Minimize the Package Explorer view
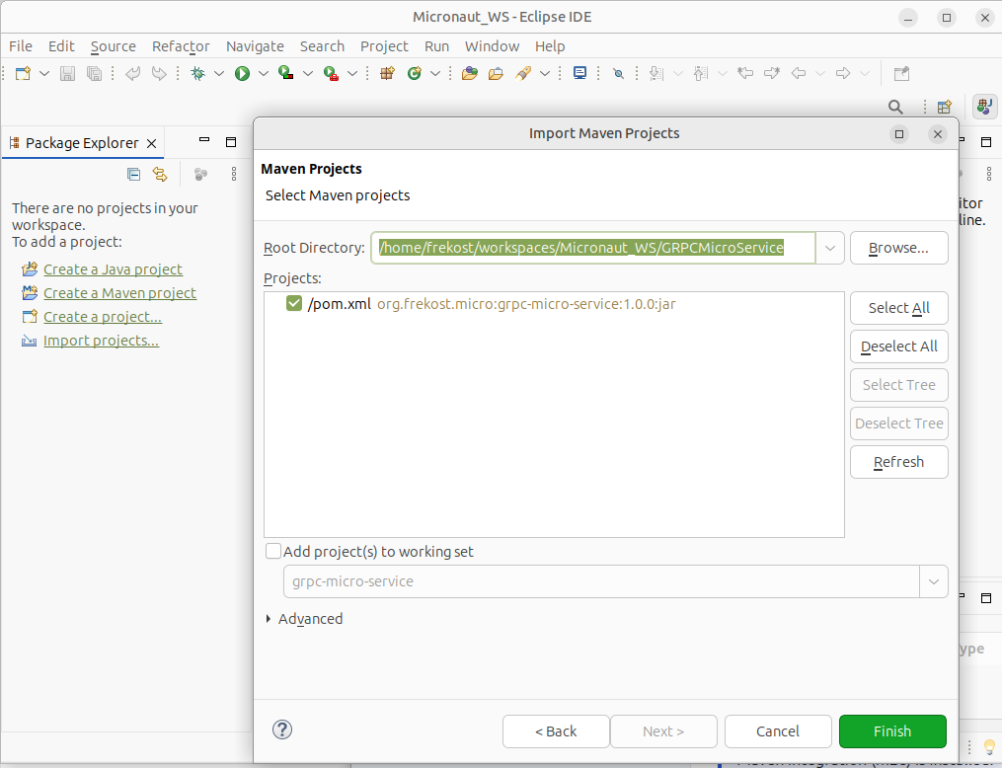This screenshot has width=1002, height=768. coord(204,140)
